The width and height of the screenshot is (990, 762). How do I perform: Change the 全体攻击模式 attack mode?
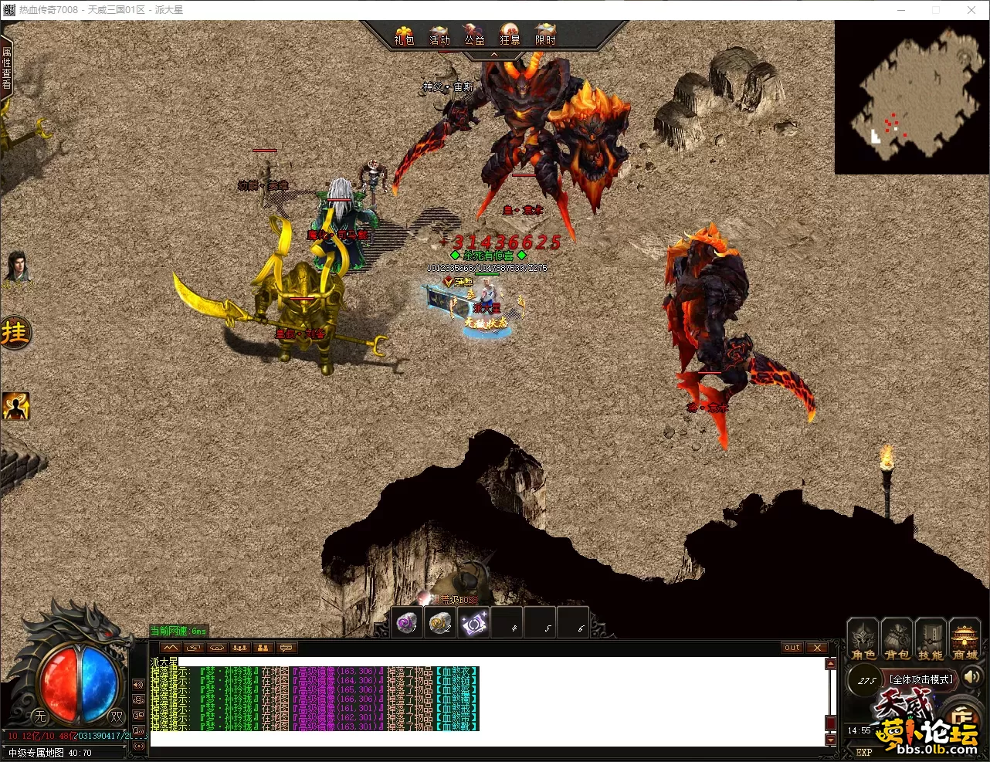tap(921, 679)
